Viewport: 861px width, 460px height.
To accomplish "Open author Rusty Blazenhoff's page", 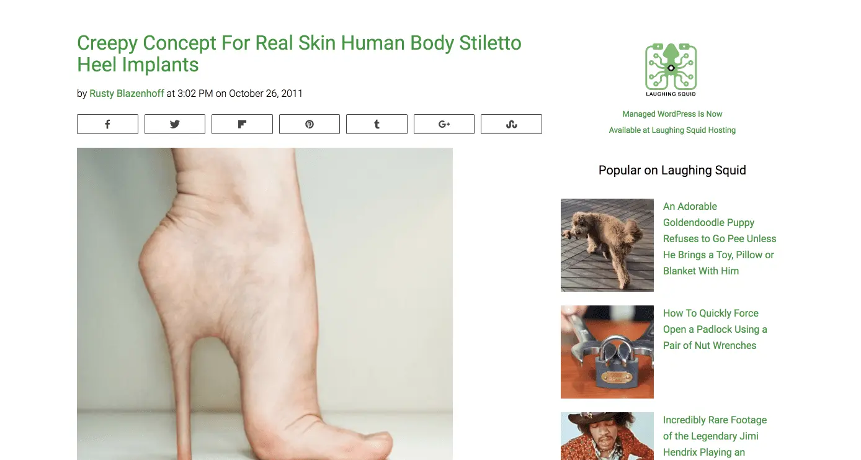I will coord(127,94).
